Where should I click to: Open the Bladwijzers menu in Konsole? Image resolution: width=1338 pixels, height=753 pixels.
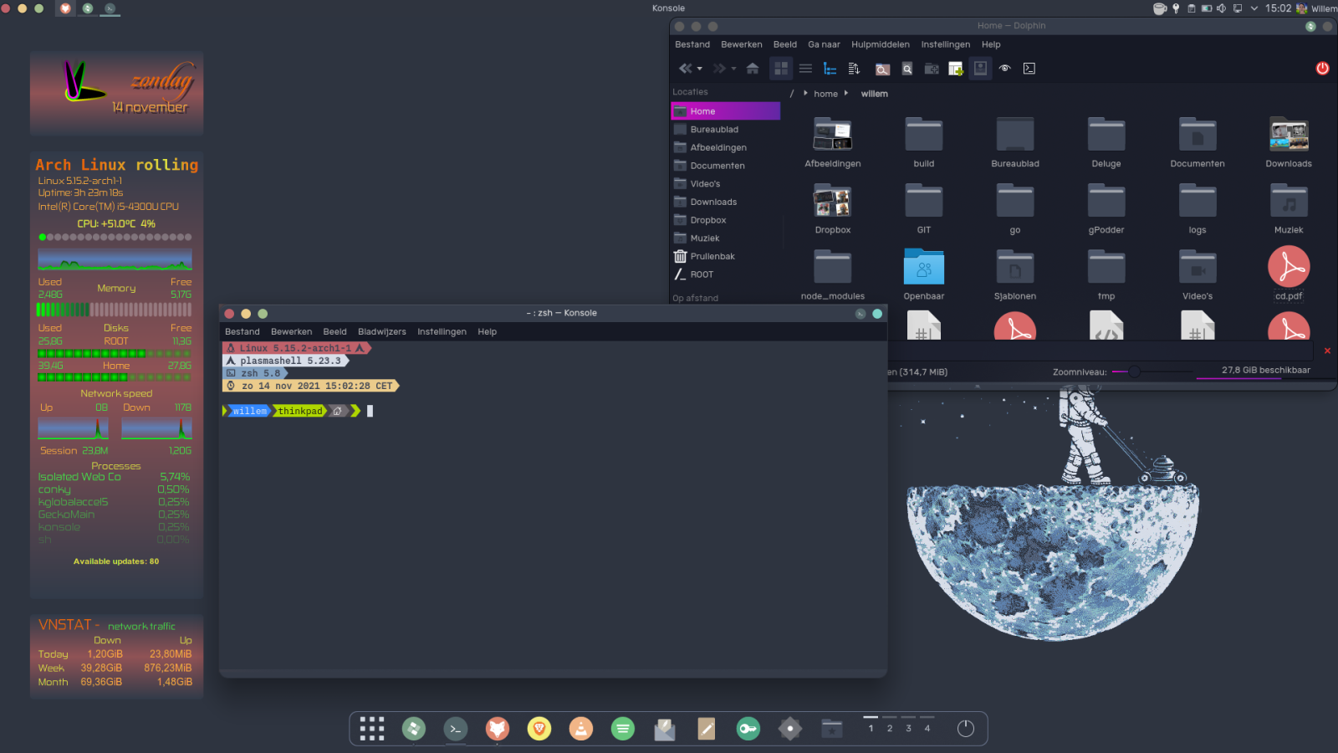pos(381,332)
